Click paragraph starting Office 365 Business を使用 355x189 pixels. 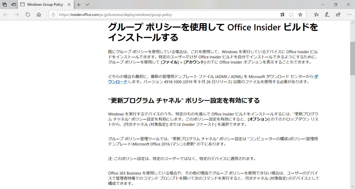[214, 178]
